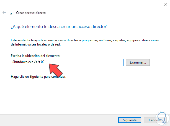Click the gray footer left of Siguiente
Viewport: 170px width, 126px height.
55,120
